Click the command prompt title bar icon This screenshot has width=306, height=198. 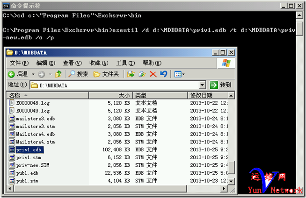click(x=6, y=6)
